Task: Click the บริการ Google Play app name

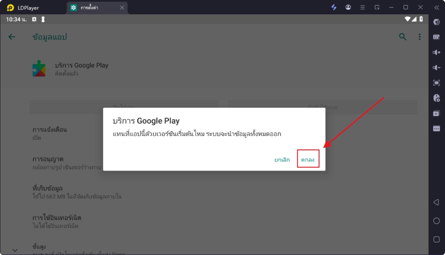Action: point(81,65)
